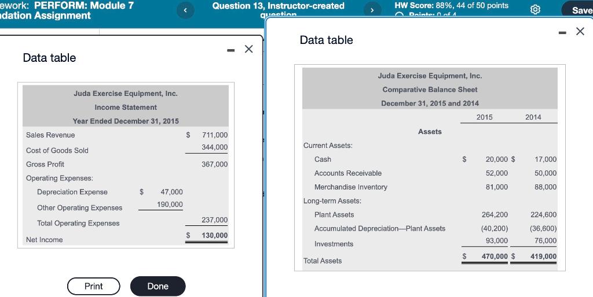Viewport: 593px width, 297px height.
Task: Open the settings gear icon
Action: coord(536,10)
